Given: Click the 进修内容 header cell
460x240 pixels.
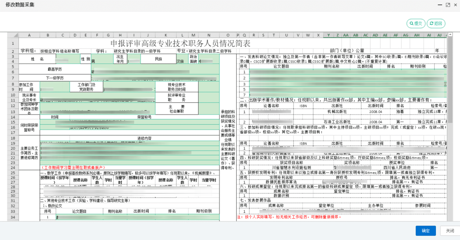Looking at the screenshot, I should [144, 138].
